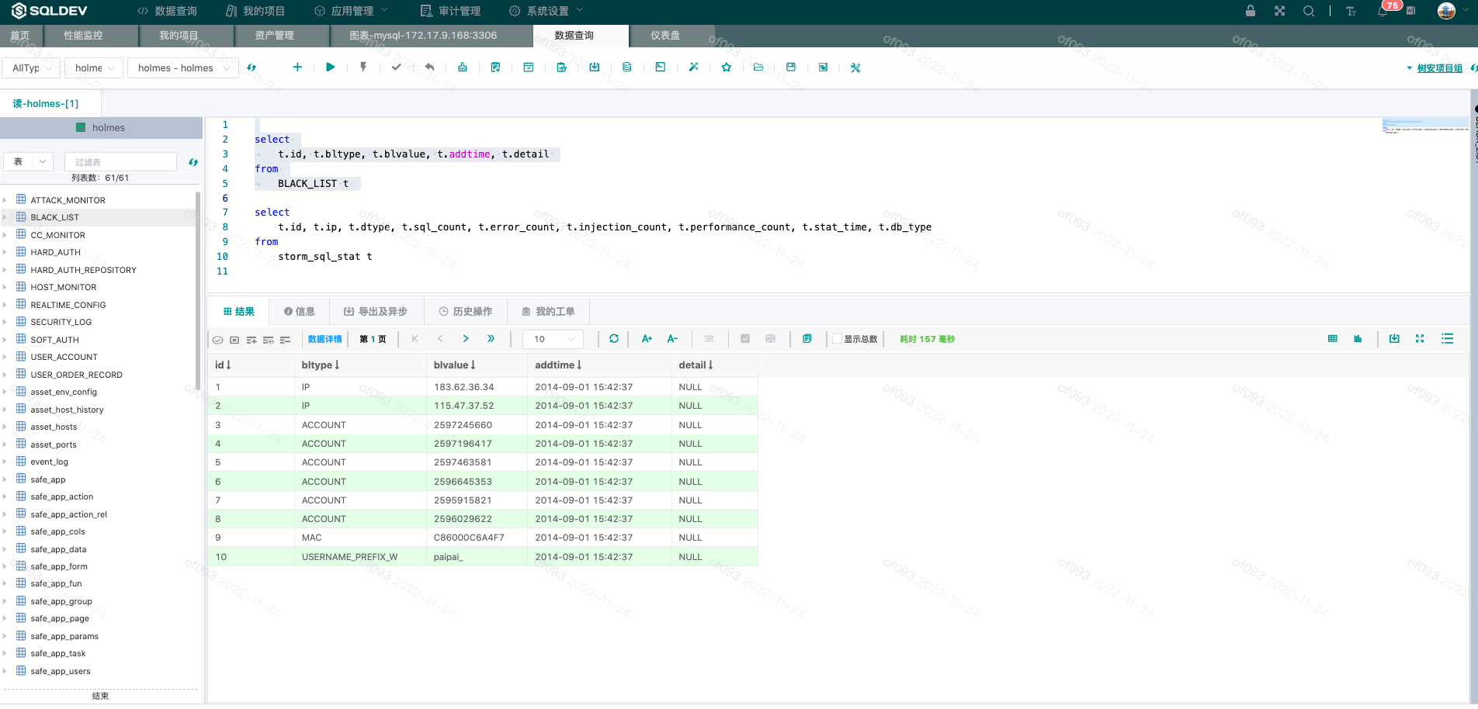Click the rollback arrow icon in toolbar

click(430, 67)
